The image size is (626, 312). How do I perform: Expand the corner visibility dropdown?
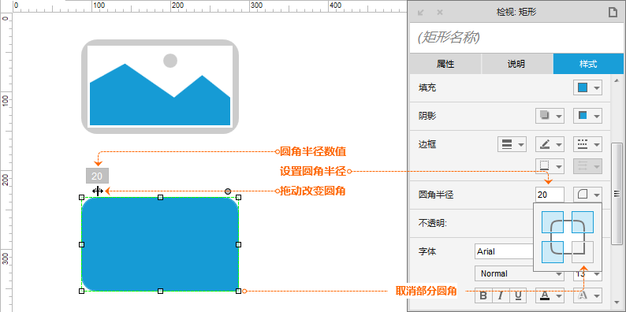click(587, 195)
